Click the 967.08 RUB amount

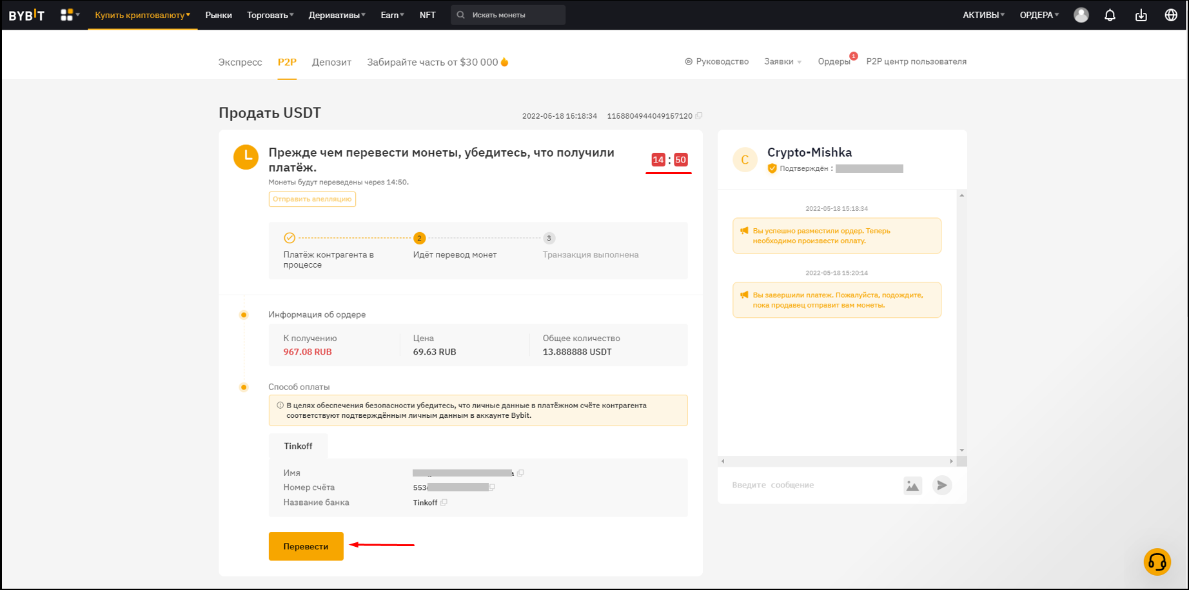pos(308,352)
